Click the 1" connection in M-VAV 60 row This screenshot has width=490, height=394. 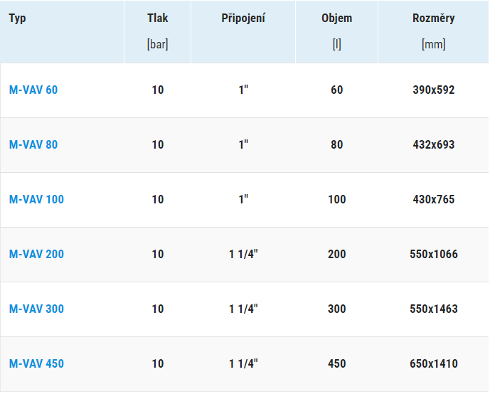(x=243, y=90)
